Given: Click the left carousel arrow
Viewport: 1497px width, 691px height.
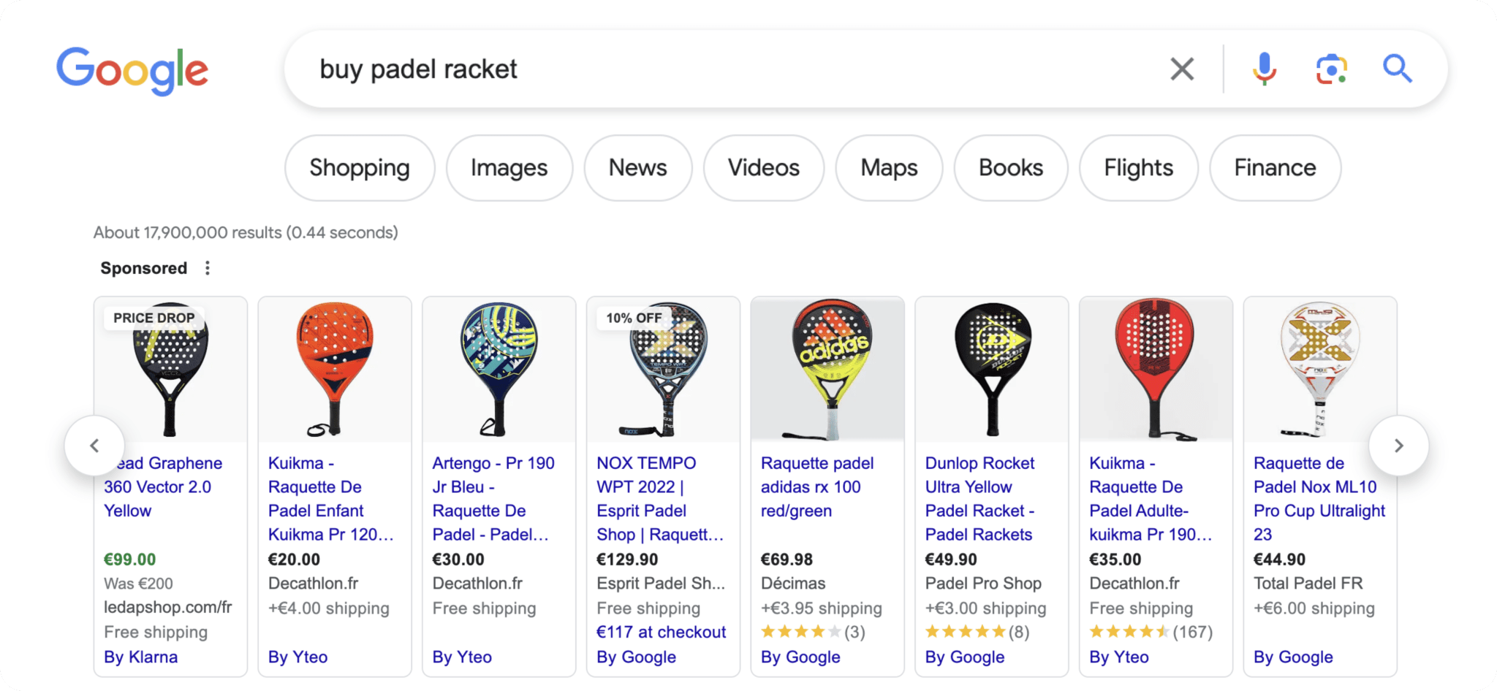Looking at the screenshot, I should coord(95,446).
